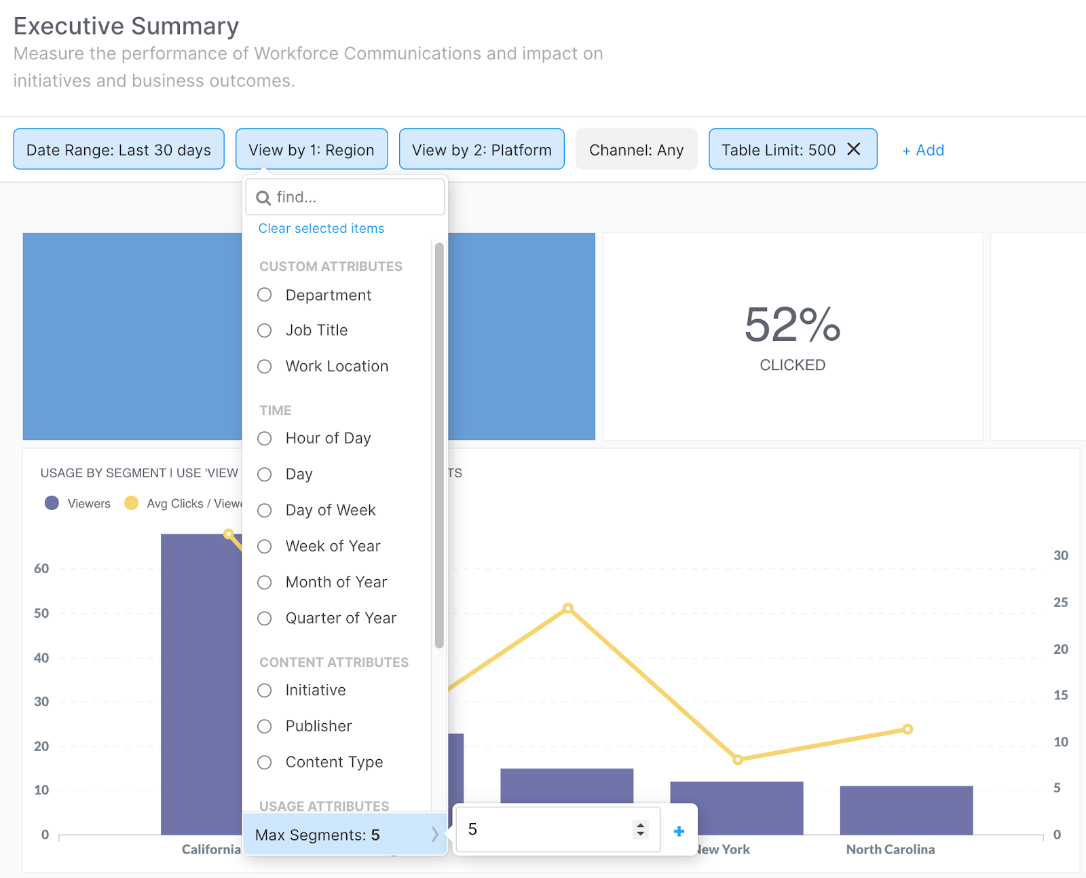Open View by 2: Platform dropdown
The height and width of the screenshot is (878, 1086).
[481, 149]
